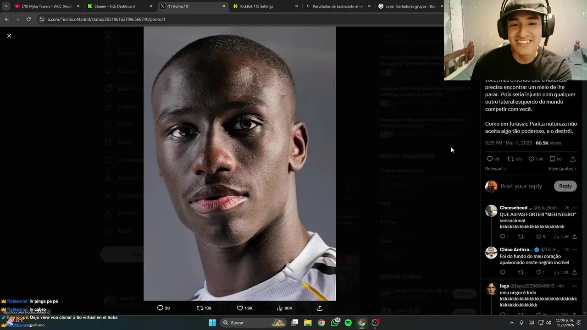
Task: Open the tab search dropdown arrow
Action: coord(6,6)
